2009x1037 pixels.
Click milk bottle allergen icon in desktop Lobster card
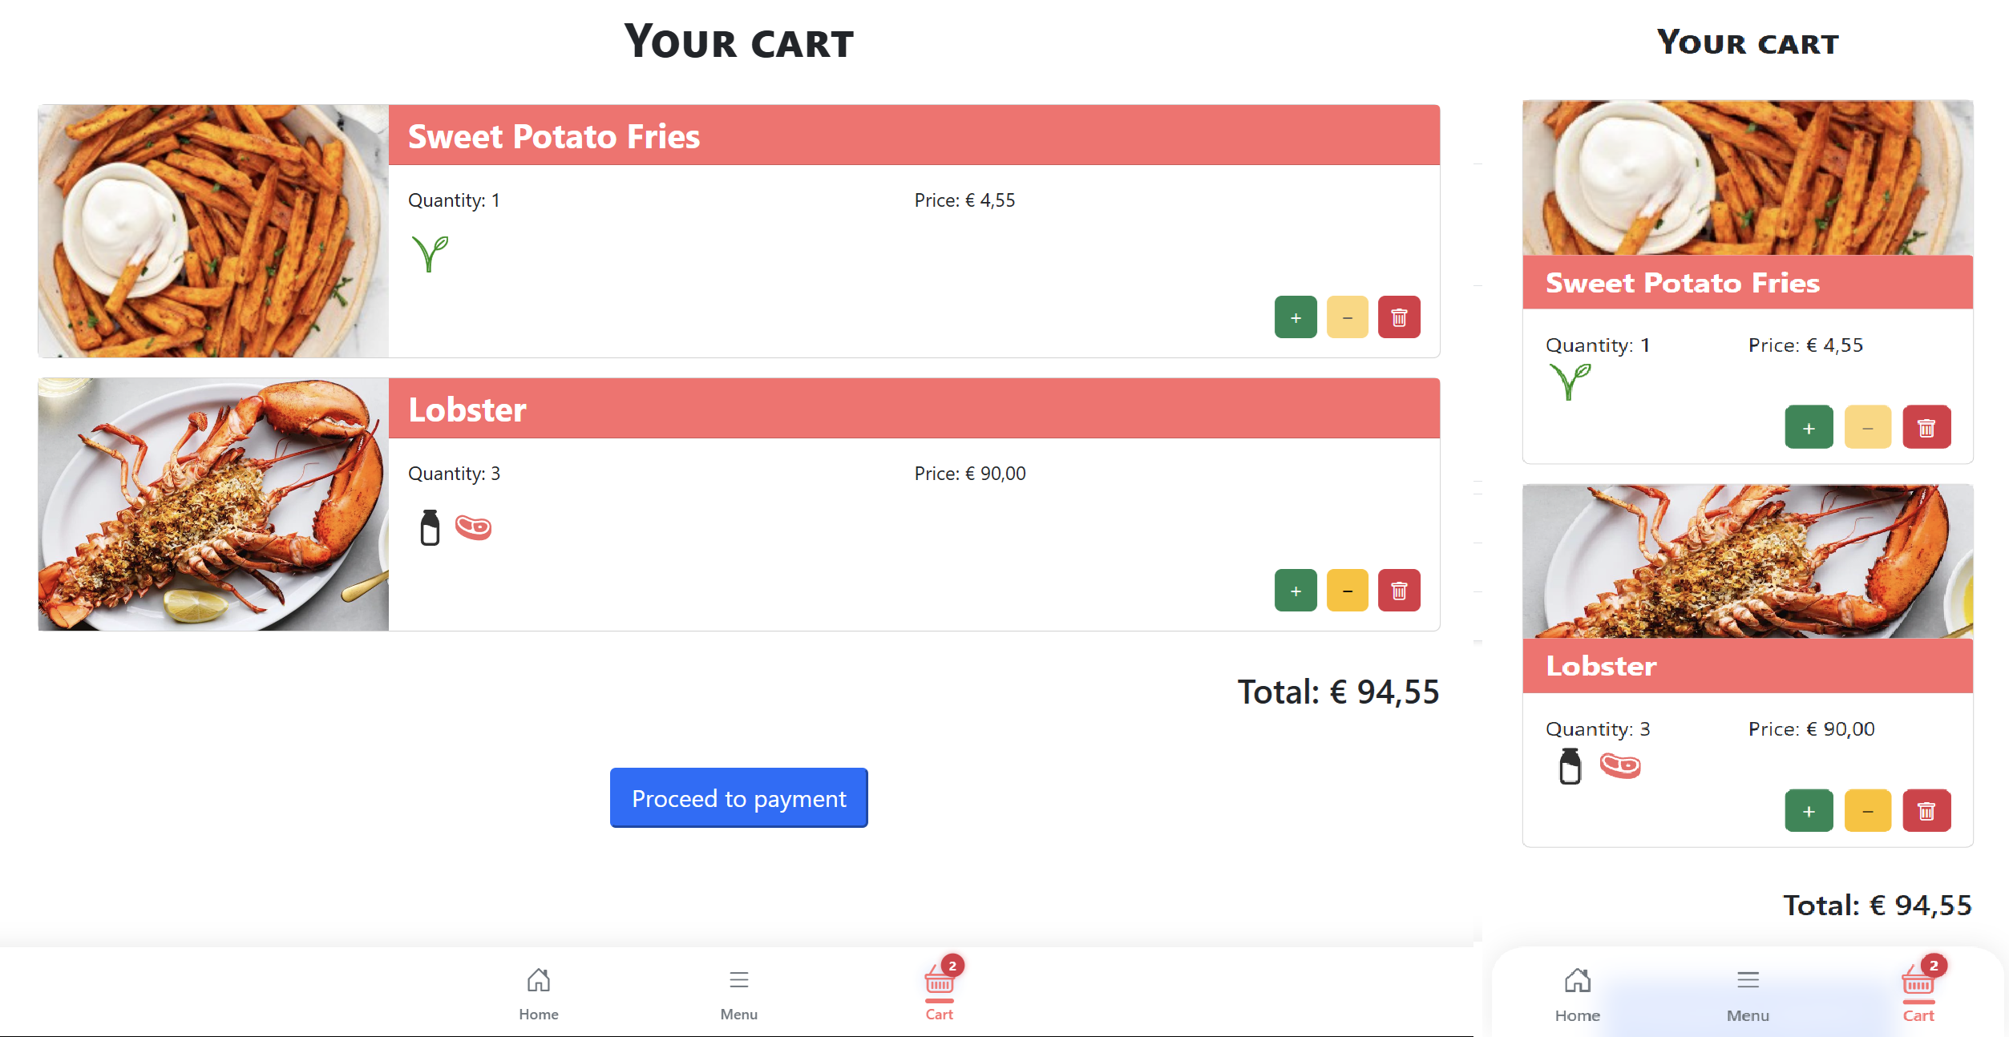(x=430, y=527)
